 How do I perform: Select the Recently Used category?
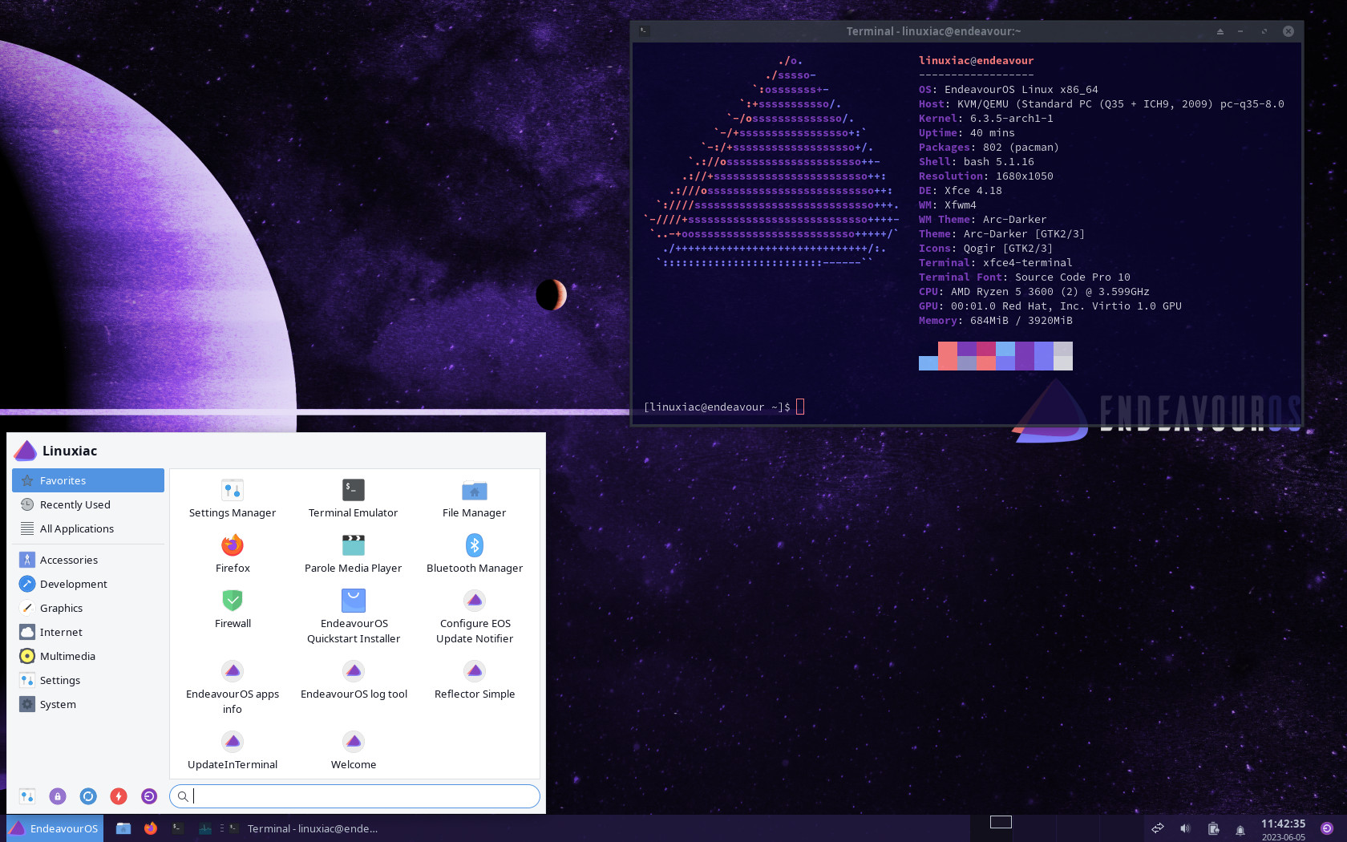[x=88, y=504]
